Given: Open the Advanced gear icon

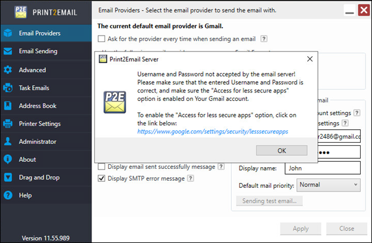Looking at the screenshot, I should point(8,70).
